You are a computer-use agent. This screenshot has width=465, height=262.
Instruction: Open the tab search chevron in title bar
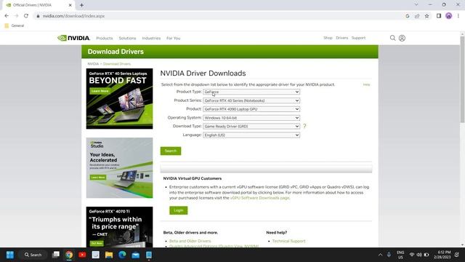click(x=416, y=5)
